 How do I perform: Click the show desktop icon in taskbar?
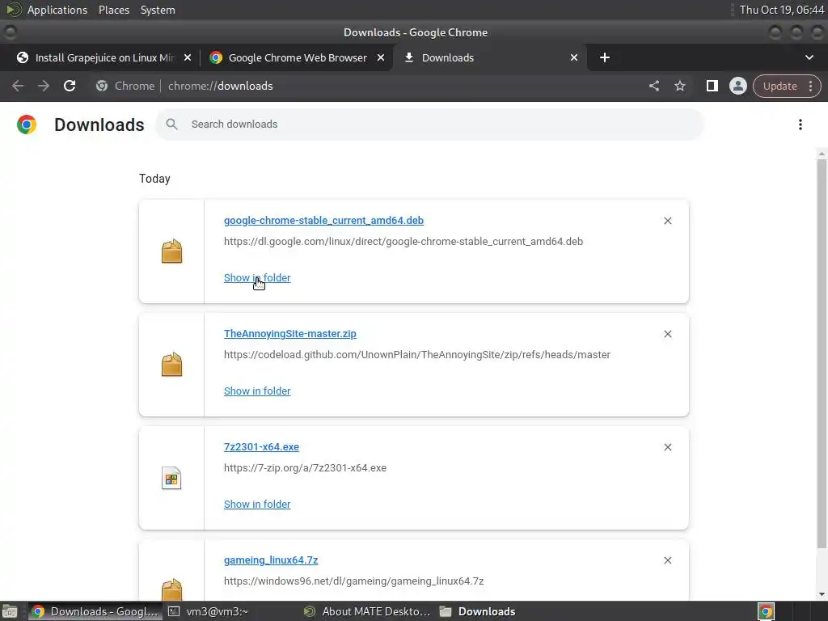tap(10, 611)
